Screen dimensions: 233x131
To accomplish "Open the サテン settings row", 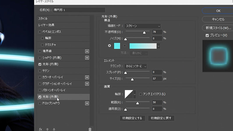I will (63, 71).
